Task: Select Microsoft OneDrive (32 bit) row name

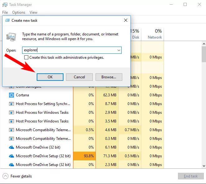Action: point(38,147)
